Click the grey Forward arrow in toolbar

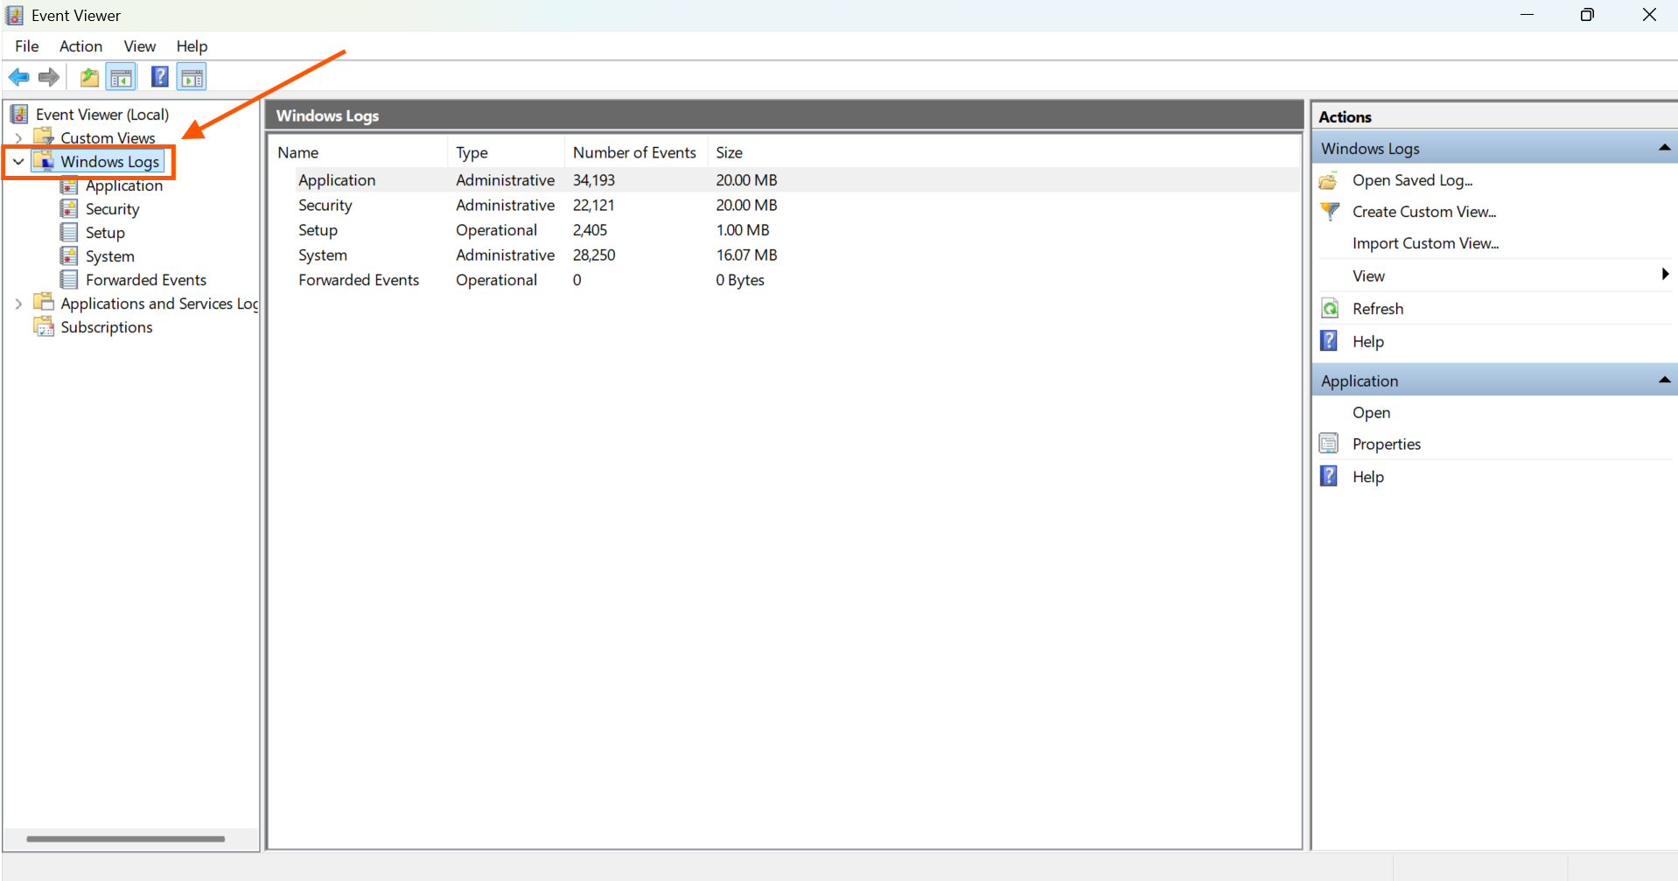[49, 78]
